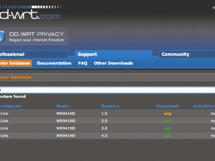Click the DD-WRT Privacy shield icon
Viewport: 215px width, 161px height.
click(2, 36)
